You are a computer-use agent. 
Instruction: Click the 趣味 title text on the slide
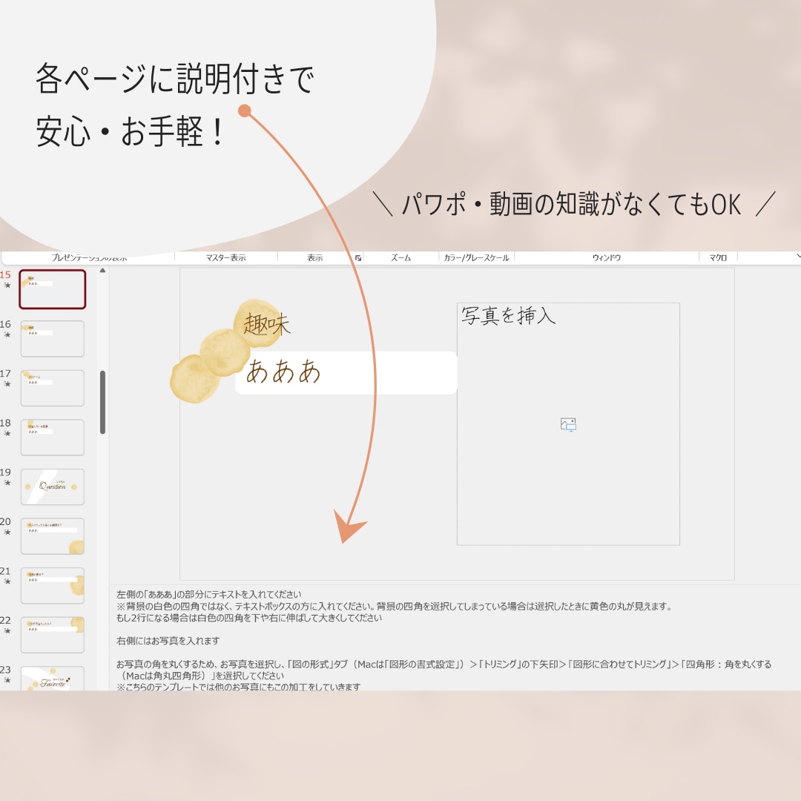267,324
